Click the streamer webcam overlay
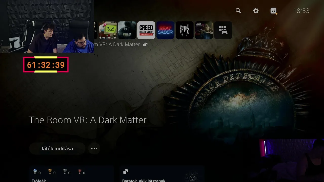 click(x=47, y=26)
